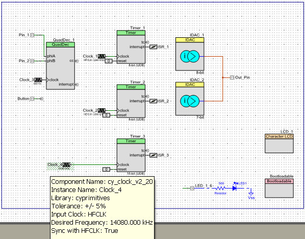The height and width of the screenshot is (239, 305).
Task: Select the Clock_1 waveform icon
Action: [101, 57]
